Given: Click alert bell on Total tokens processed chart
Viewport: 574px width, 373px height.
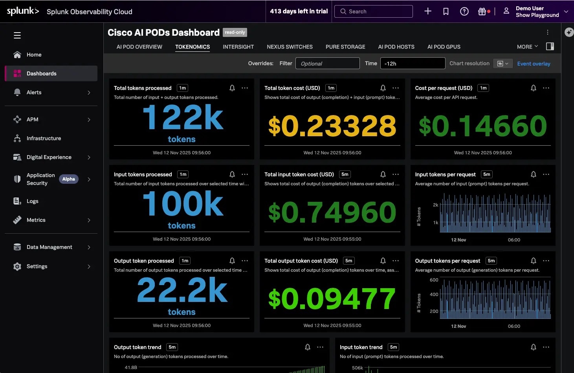Looking at the screenshot, I should coord(232,88).
